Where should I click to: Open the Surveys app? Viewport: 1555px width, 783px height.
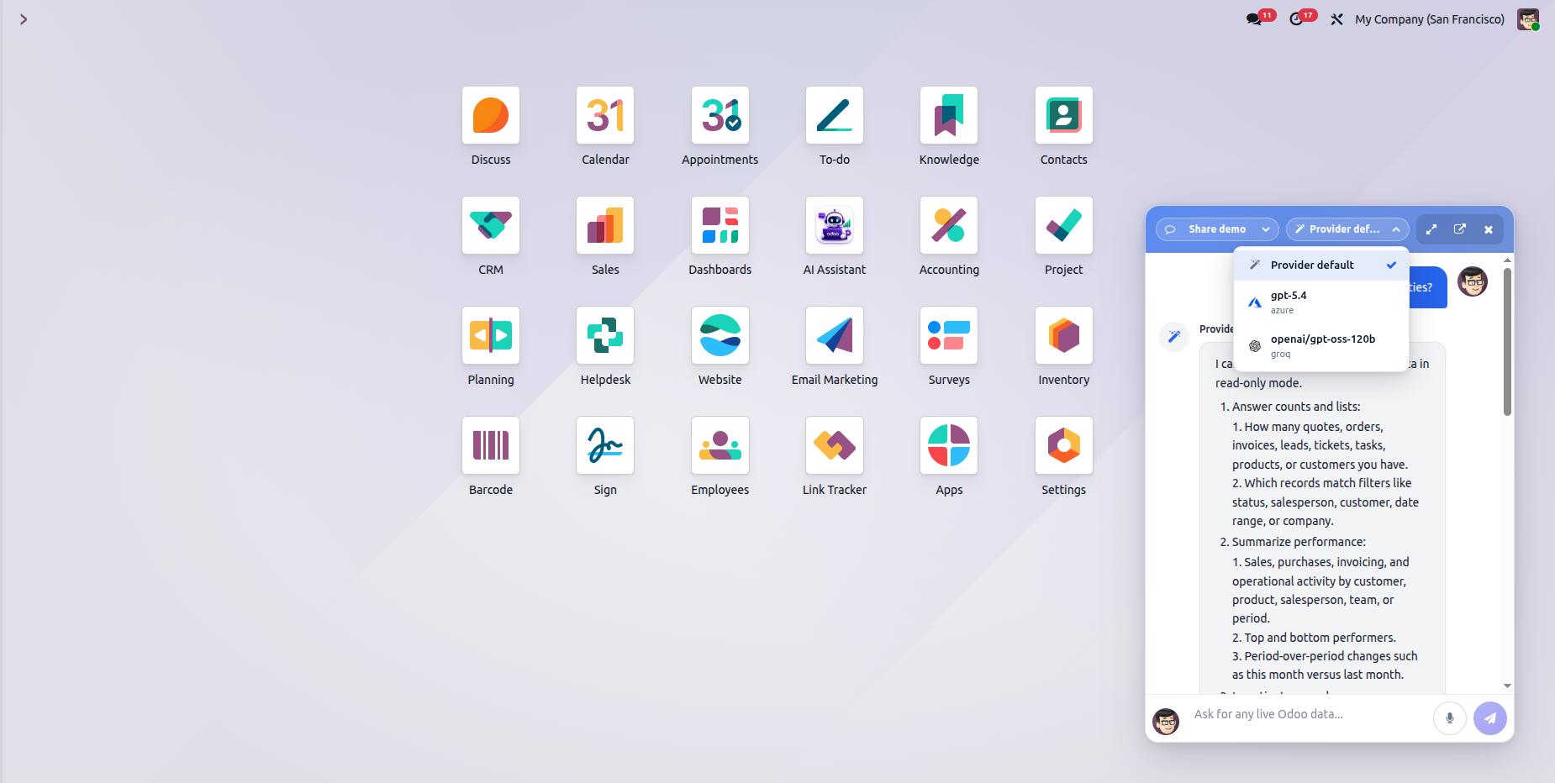[949, 335]
